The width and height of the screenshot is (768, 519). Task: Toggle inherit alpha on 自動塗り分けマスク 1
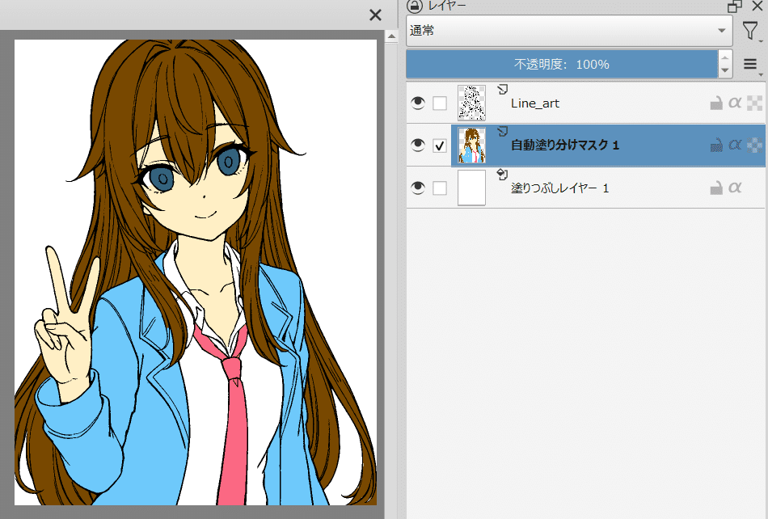click(755, 145)
